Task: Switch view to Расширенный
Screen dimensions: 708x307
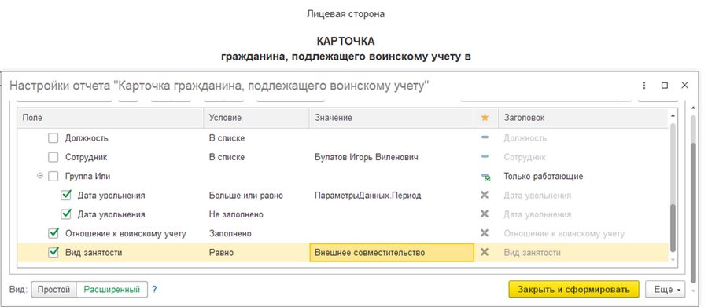Action: [x=112, y=290]
